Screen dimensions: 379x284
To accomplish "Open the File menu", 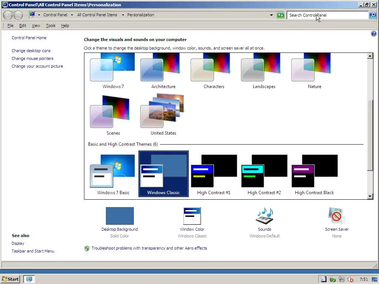I will [10, 26].
